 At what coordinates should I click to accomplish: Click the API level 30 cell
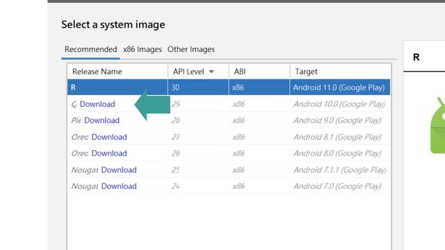198,87
